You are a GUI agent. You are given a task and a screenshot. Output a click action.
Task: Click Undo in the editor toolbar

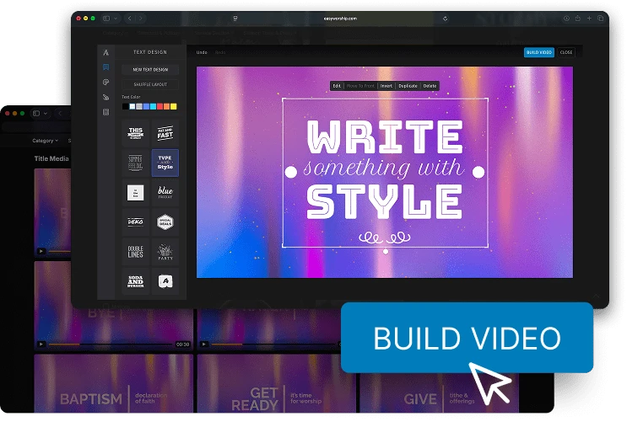click(x=202, y=52)
